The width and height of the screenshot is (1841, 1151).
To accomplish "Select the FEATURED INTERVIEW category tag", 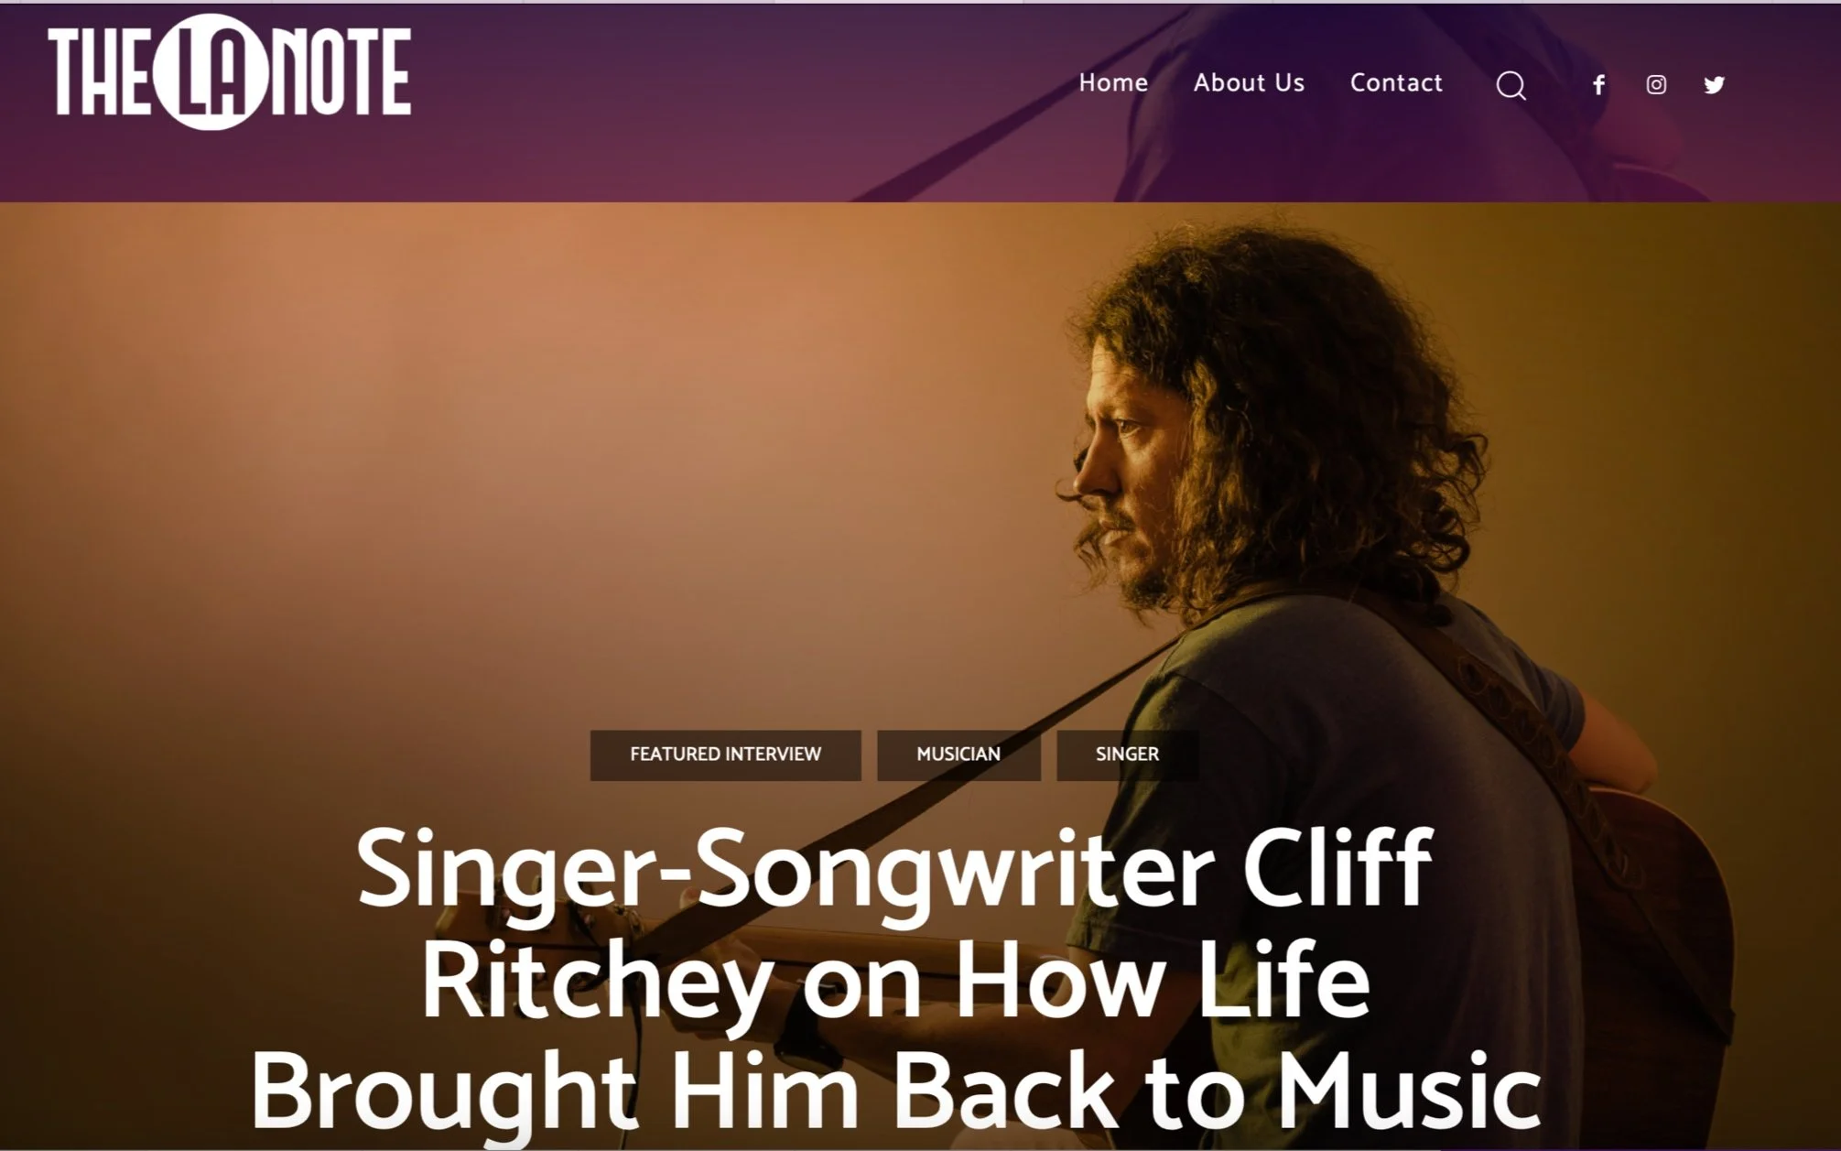I will (x=725, y=755).
